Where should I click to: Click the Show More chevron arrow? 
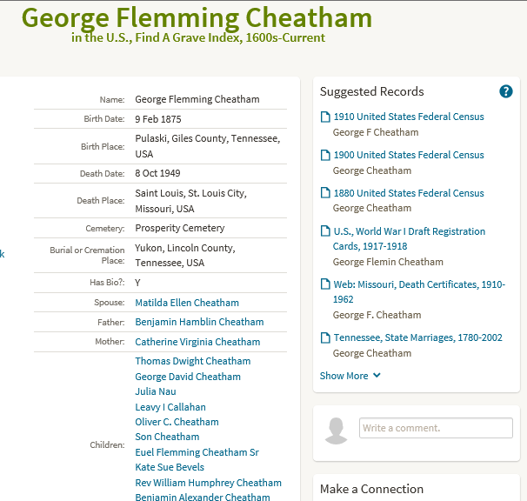(377, 375)
